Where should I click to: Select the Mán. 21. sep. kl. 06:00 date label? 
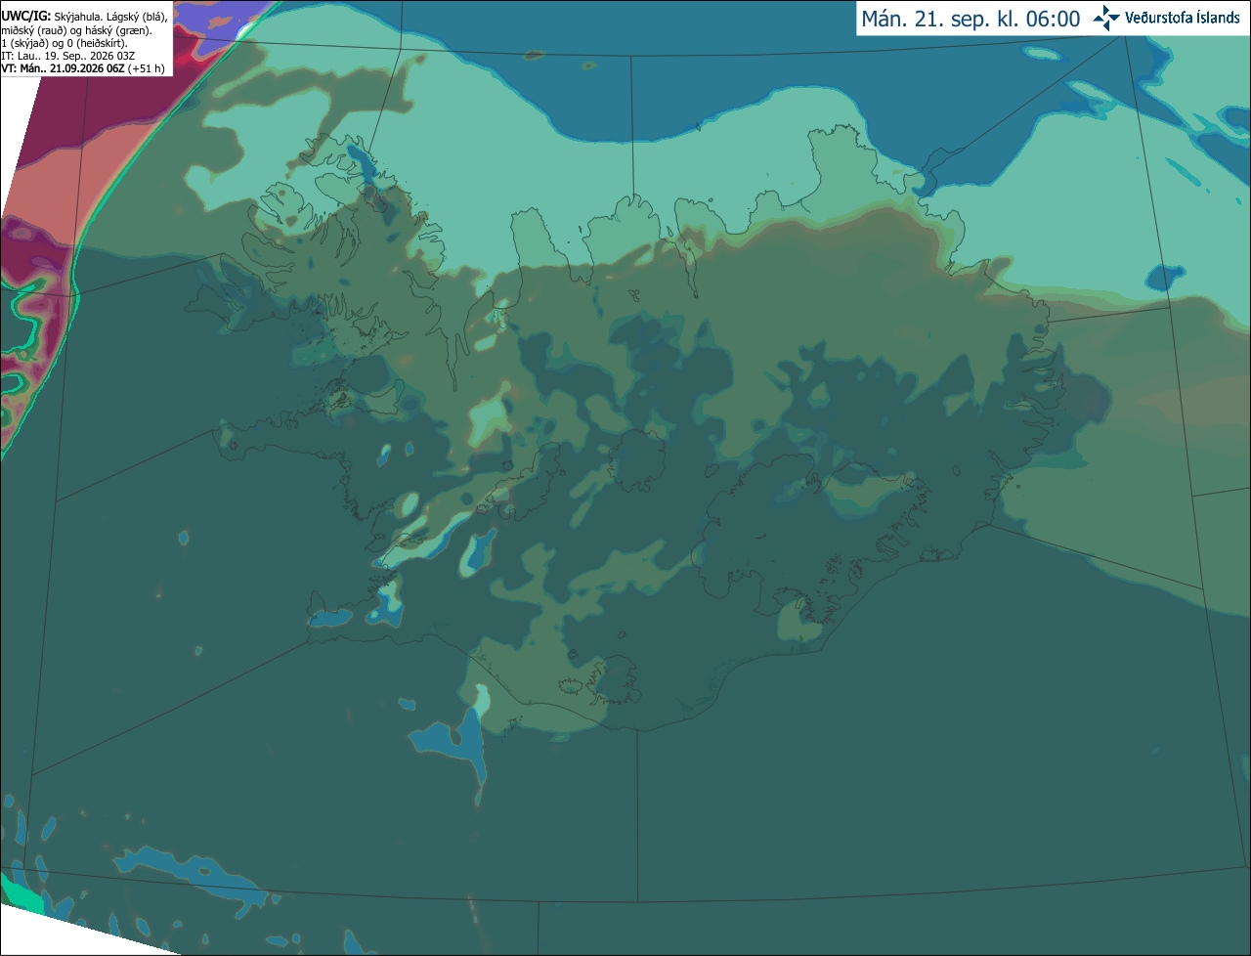(971, 19)
